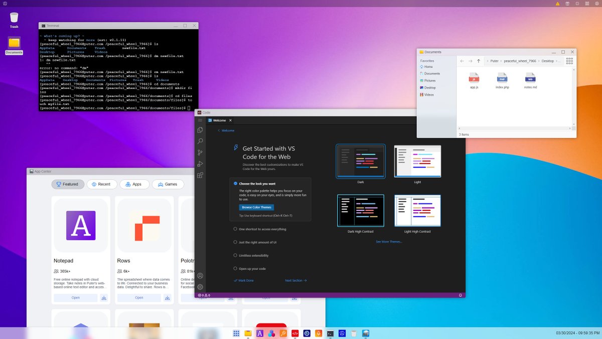602x339 pixels.
Task: Change layout view in the Documents window
Action: 569,61
